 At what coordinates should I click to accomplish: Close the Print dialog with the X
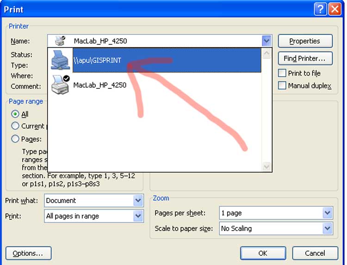335,9
